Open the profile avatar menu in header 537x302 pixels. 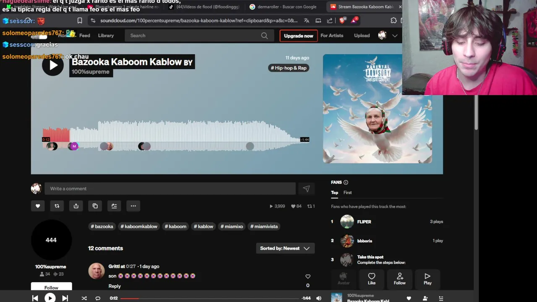pos(382,36)
